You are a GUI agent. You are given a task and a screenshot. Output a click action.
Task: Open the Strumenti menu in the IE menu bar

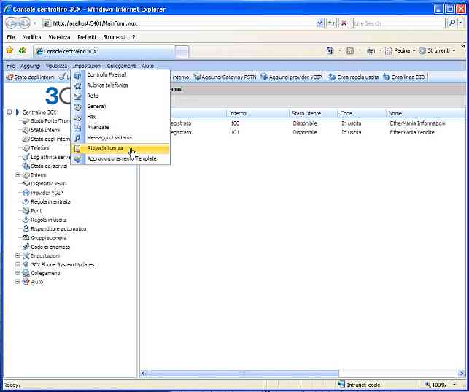click(x=115, y=37)
